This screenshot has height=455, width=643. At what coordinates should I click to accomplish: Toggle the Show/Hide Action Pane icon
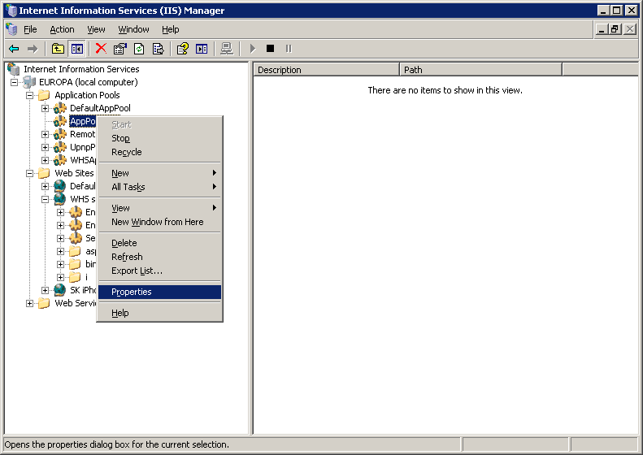(202, 49)
